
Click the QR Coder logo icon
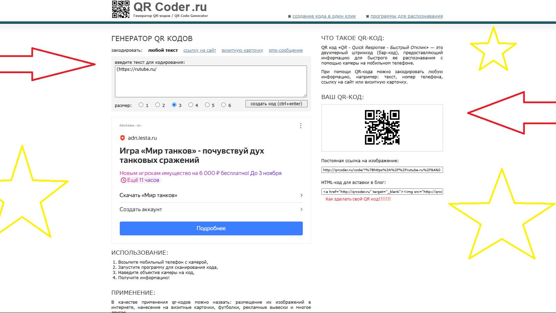tap(121, 9)
